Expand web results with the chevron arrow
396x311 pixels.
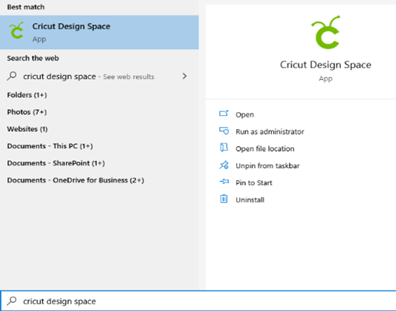click(185, 76)
